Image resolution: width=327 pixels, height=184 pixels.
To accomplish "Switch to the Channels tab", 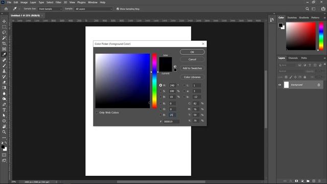I will 293,58.
